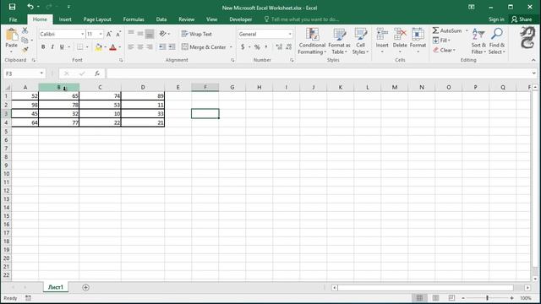Toggle Underline formatting
Viewport: 541px width, 304px height.
click(62, 47)
